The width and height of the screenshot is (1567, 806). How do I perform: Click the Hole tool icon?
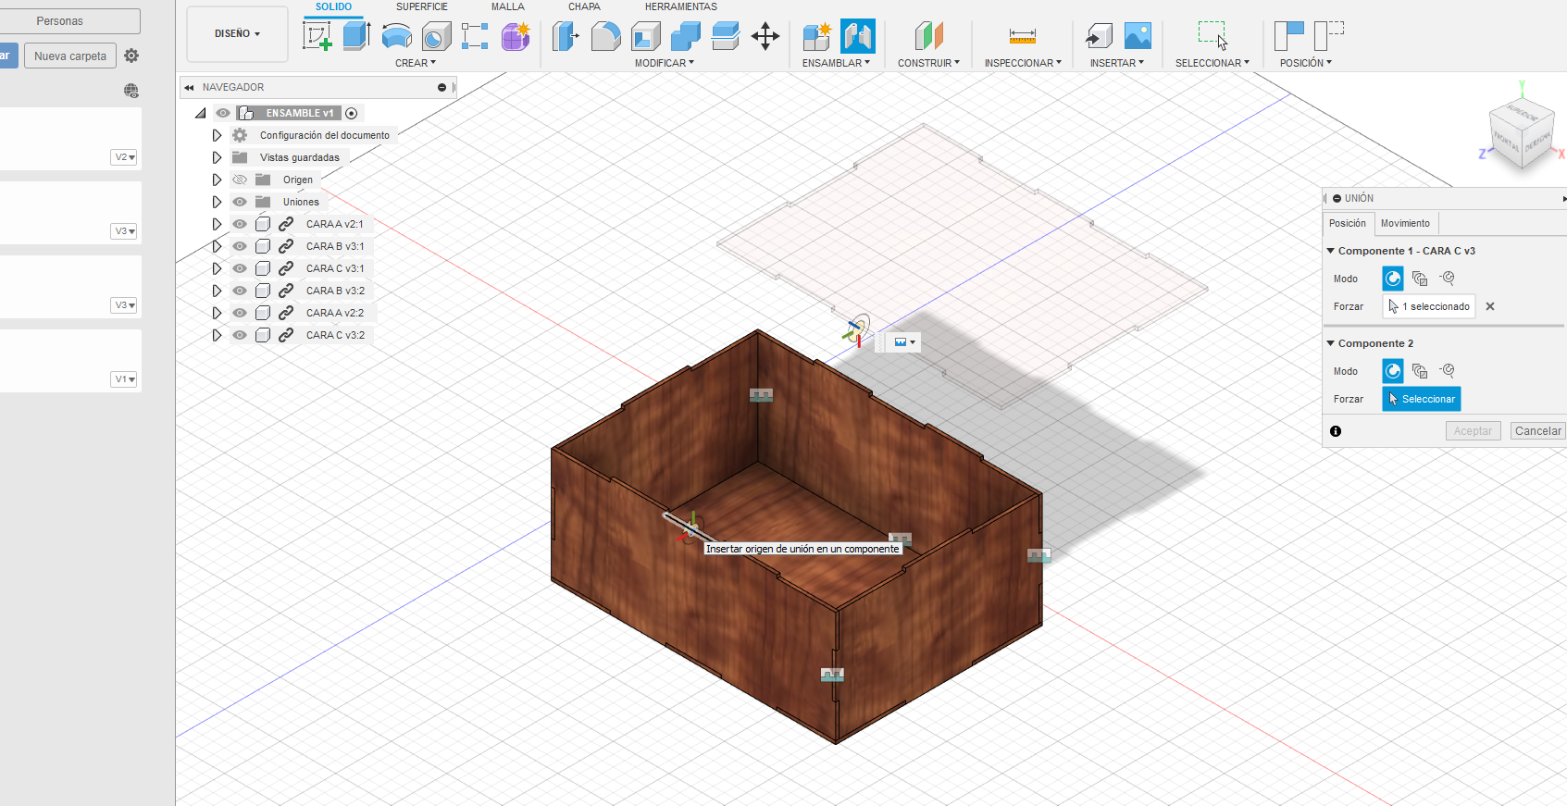pos(436,36)
